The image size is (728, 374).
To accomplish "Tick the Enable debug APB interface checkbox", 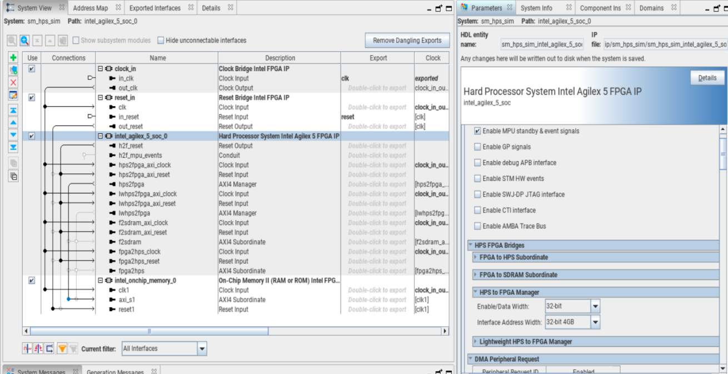I will [477, 163].
